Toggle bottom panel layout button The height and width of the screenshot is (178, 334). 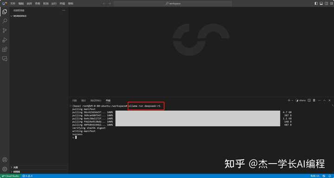pyautogui.click(x=321, y=3)
